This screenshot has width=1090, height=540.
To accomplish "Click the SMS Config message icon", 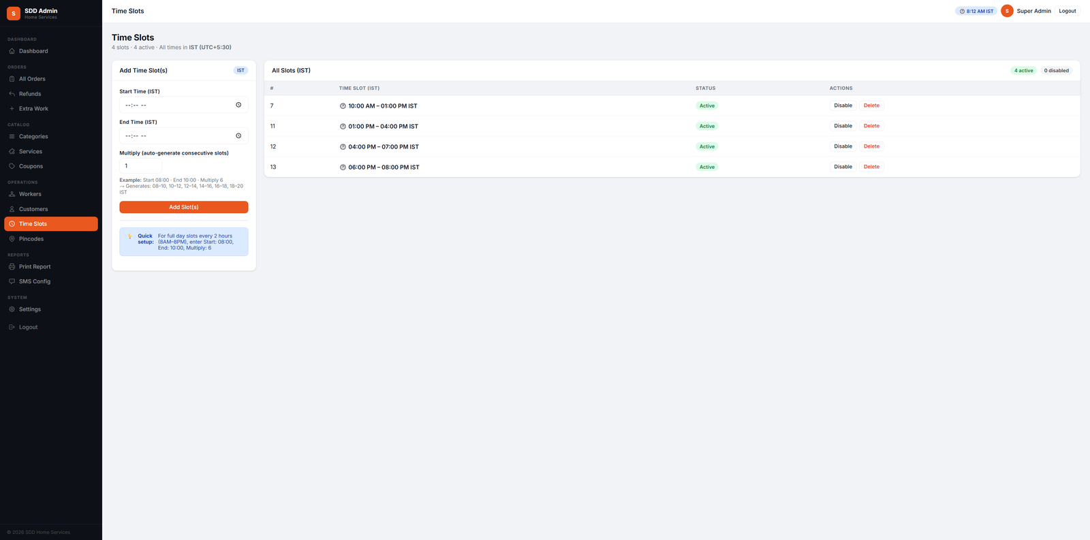I will (12, 281).
